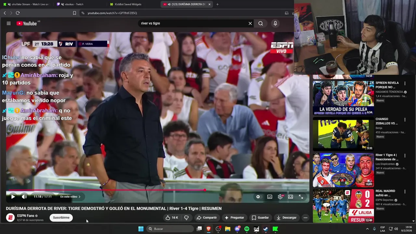Click the red progress bar scrubber handle
This screenshot has width=416, height=234.
[205, 190]
